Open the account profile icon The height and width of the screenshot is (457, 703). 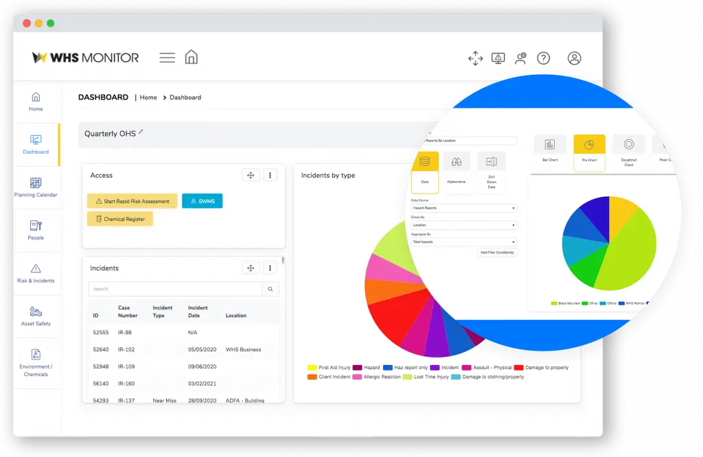(x=575, y=58)
